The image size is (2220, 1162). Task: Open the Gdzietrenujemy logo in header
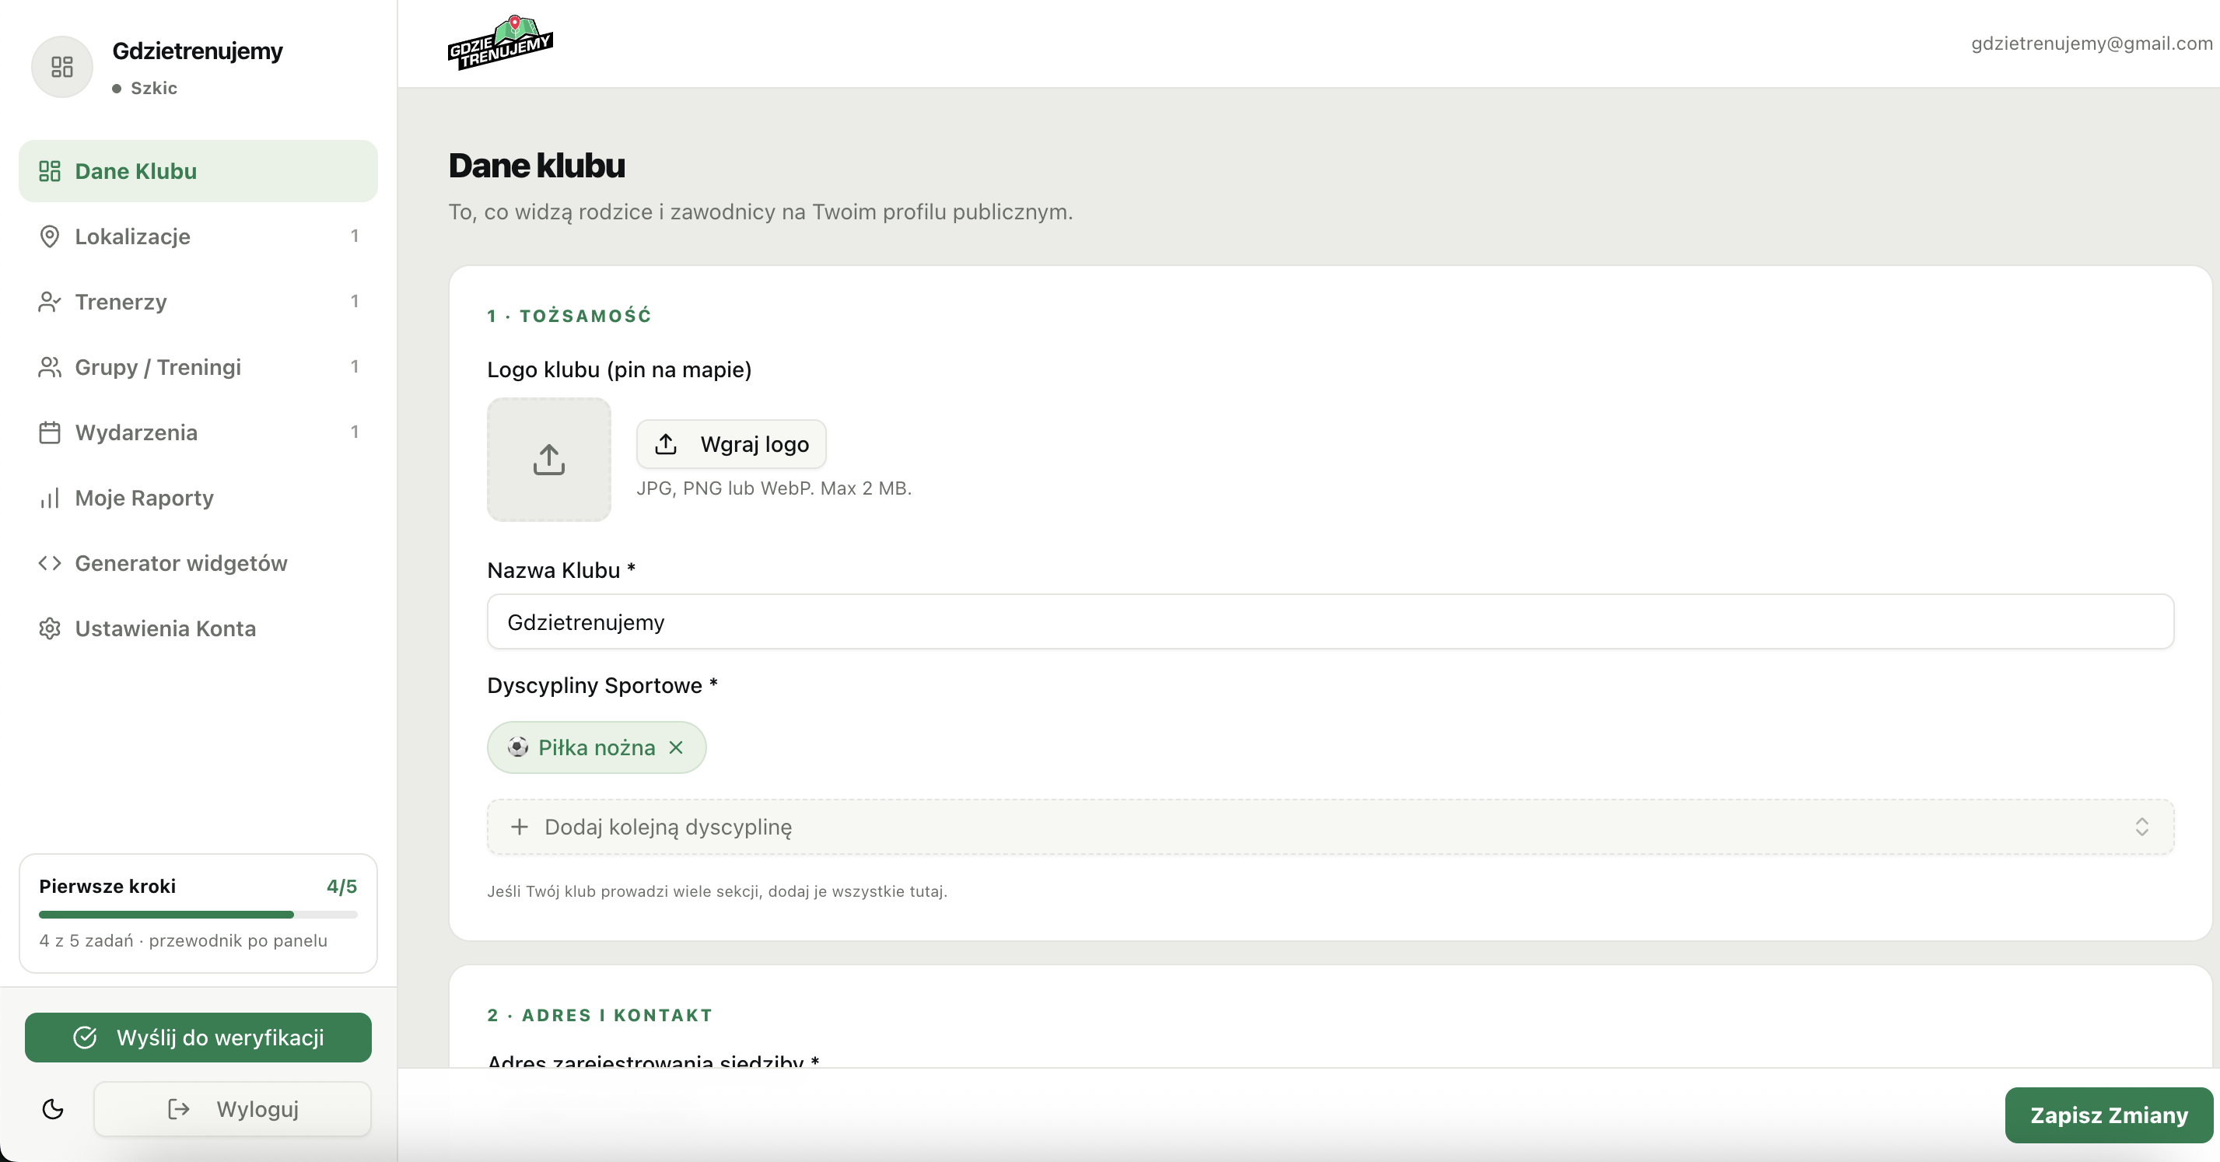(x=500, y=42)
